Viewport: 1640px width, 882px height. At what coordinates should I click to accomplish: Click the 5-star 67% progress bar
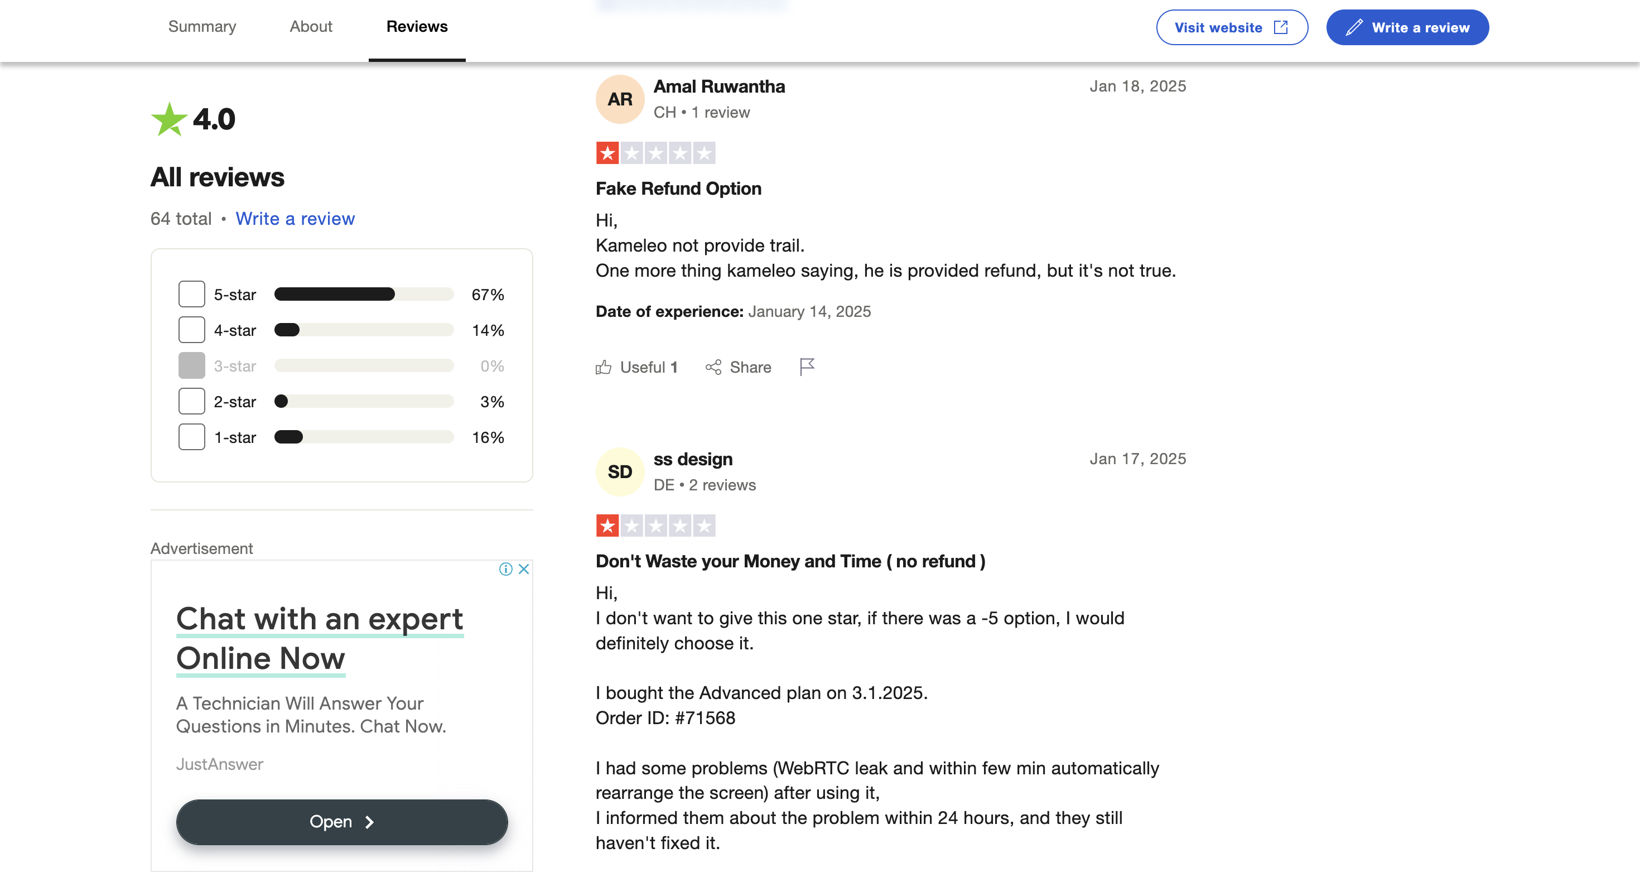tap(364, 294)
